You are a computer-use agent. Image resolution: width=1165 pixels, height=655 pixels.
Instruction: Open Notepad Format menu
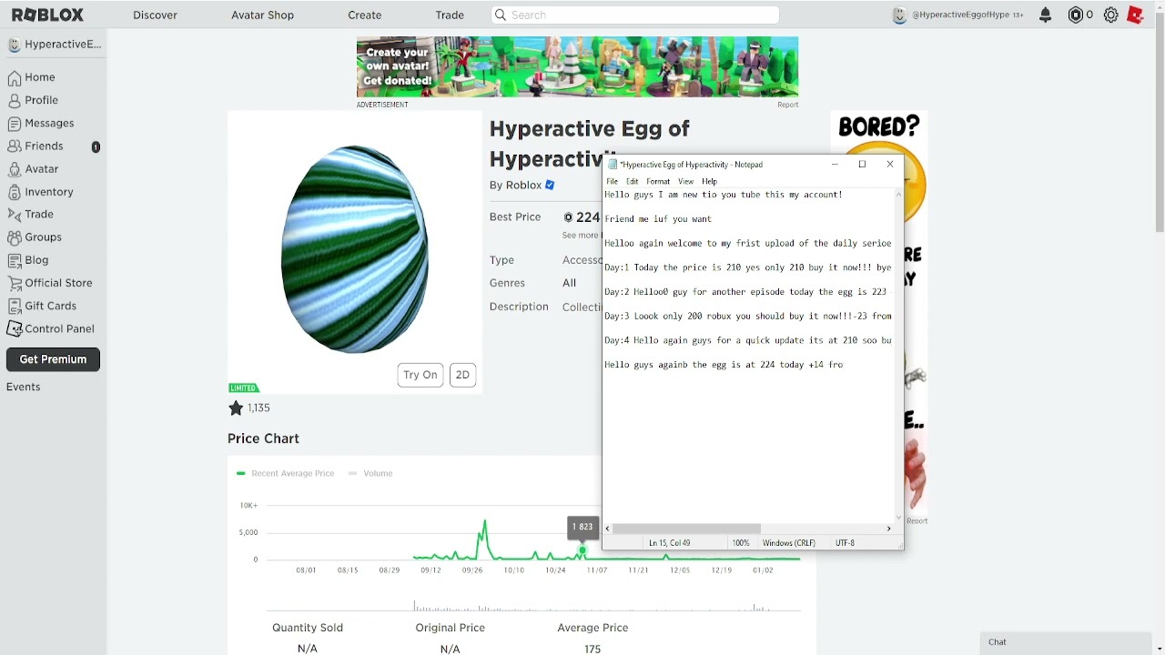pyautogui.click(x=658, y=181)
